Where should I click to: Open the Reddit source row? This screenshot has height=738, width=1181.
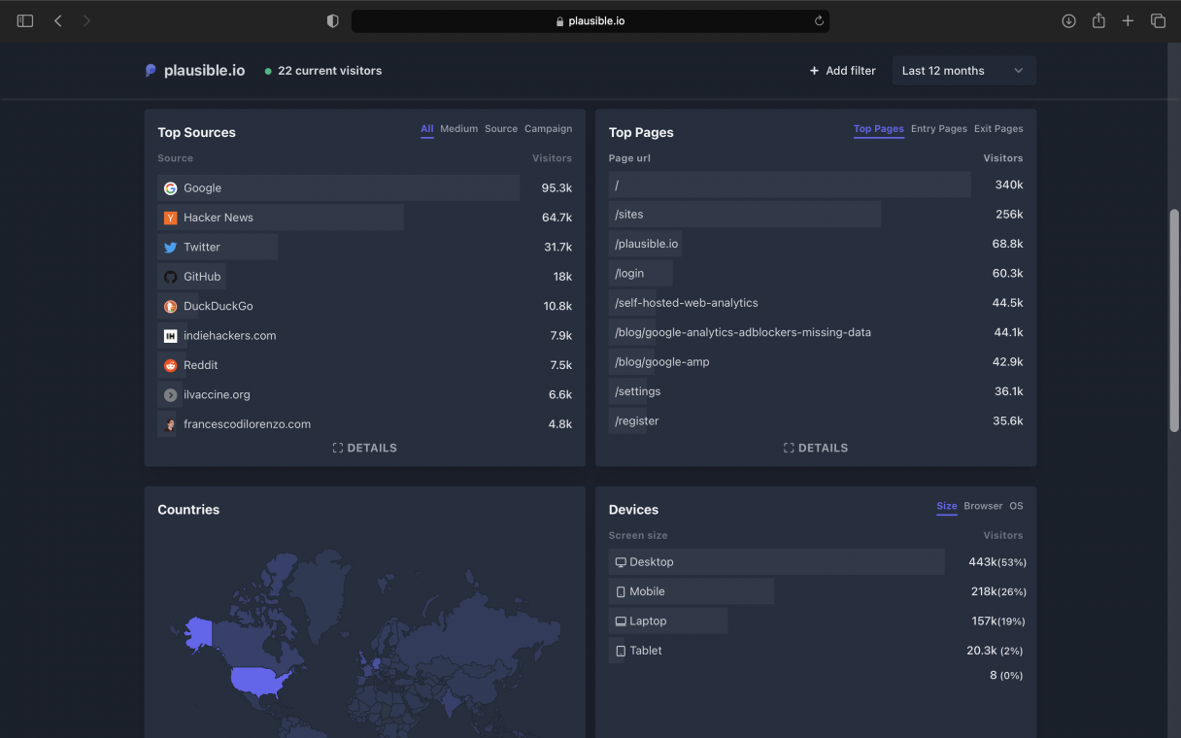click(365, 365)
